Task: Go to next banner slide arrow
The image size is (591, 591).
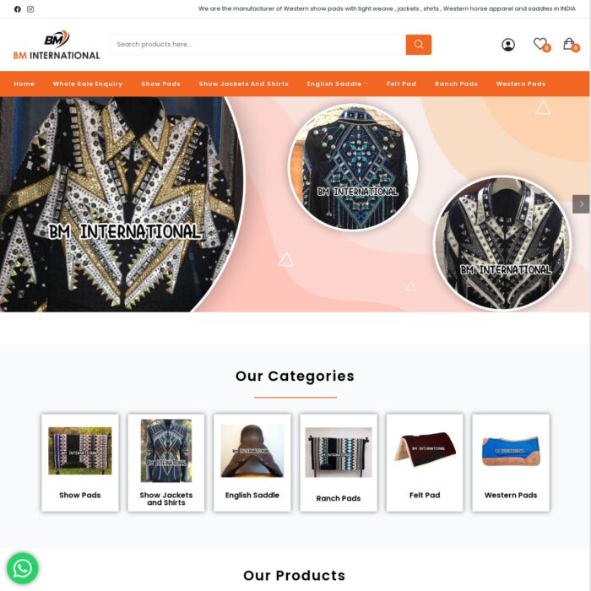Action: 581,204
